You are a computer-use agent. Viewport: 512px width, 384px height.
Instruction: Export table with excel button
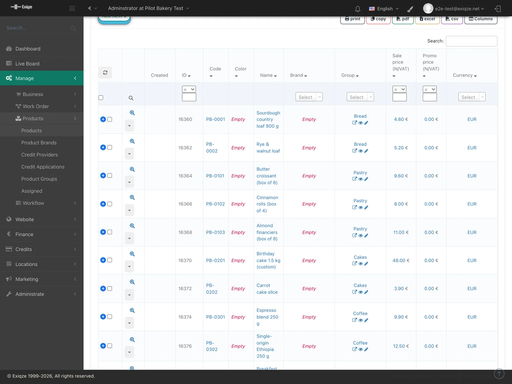(428, 19)
